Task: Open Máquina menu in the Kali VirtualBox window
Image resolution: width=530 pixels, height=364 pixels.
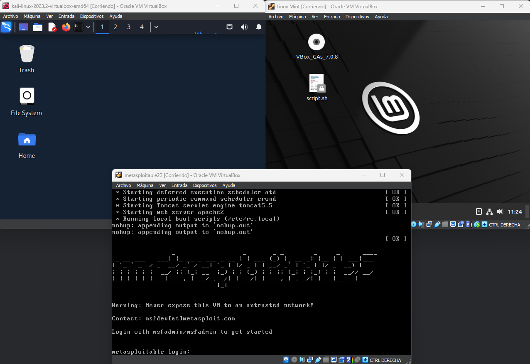Action: [x=32, y=16]
